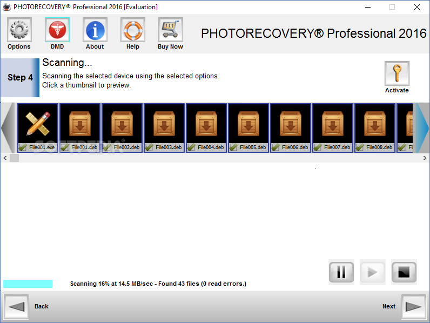Uncheck the File005.deb checkmark
This screenshot has width=430, height=323.
coord(233,147)
